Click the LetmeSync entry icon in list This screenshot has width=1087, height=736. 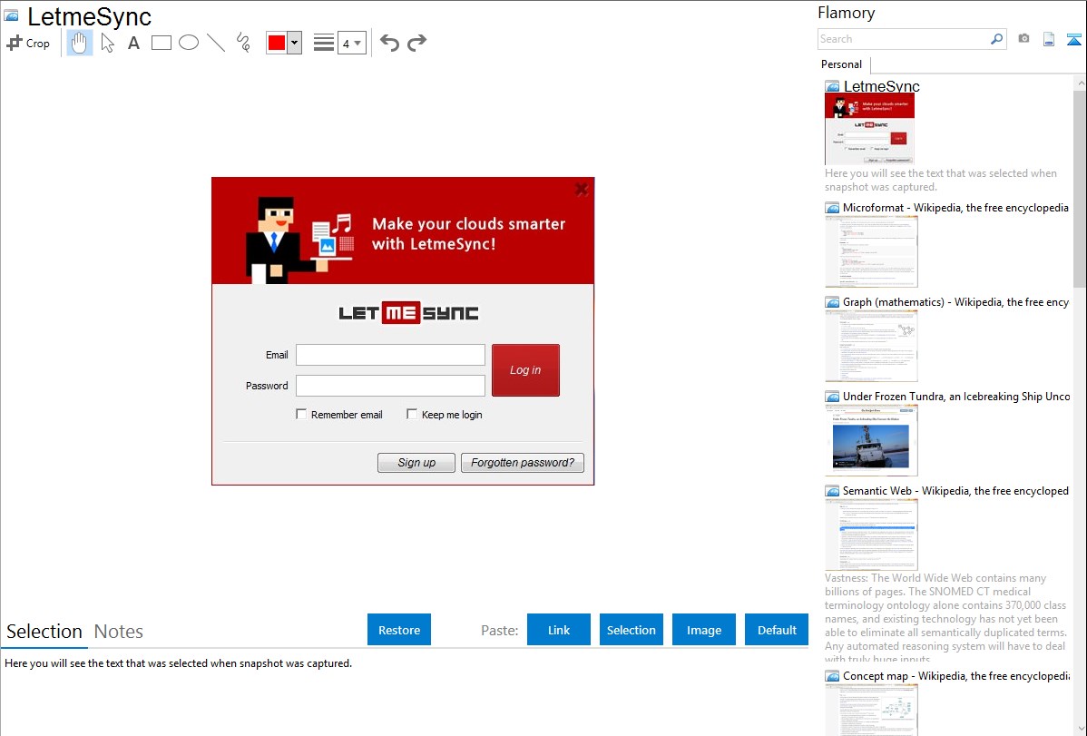(832, 87)
